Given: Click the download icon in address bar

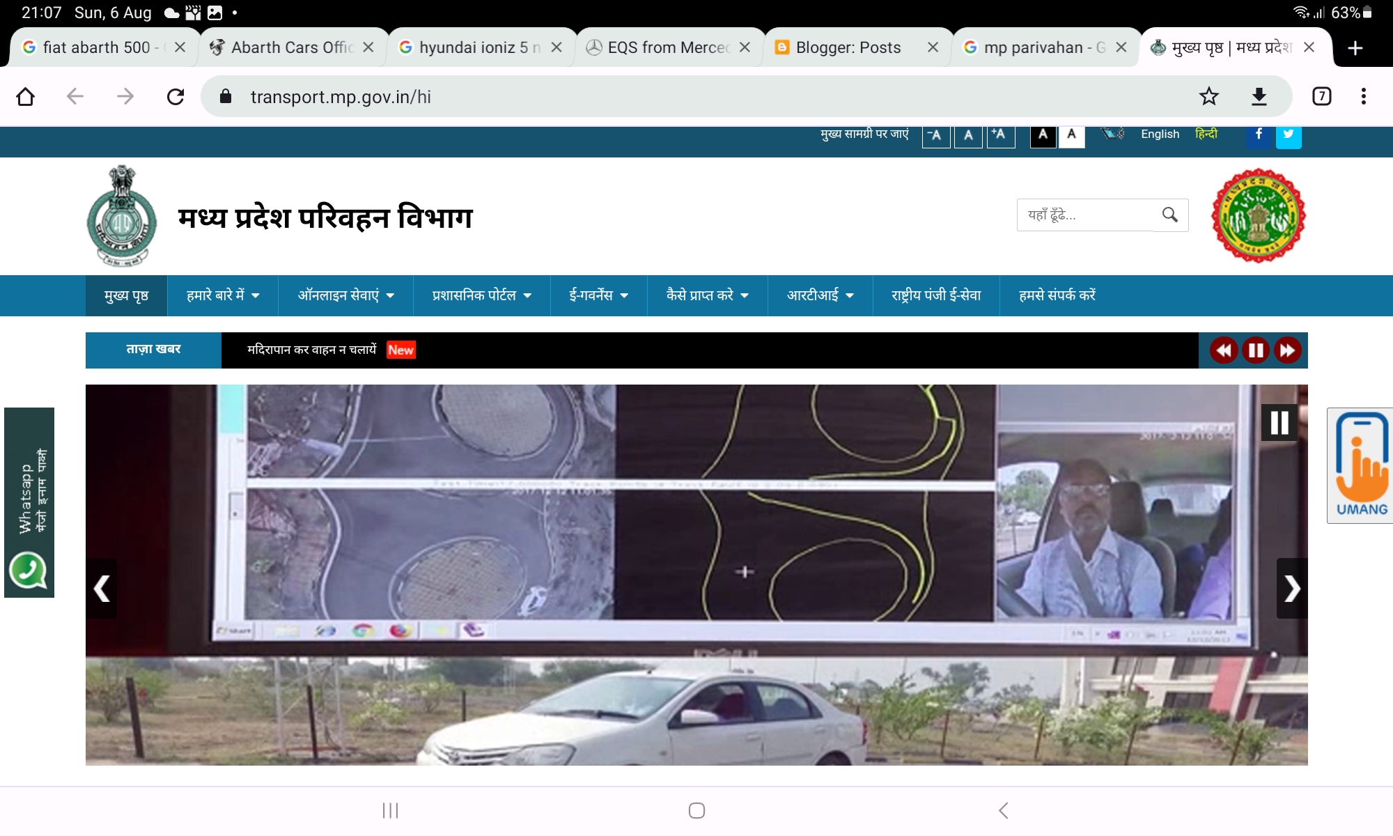Looking at the screenshot, I should tap(1259, 96).
